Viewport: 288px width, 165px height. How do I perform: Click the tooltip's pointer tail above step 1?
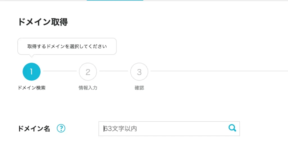(31, 56)
